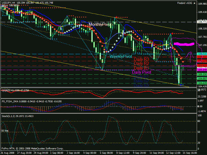Image resolution: width=207 pixels, height=155 pixels.
Task: Click the magenta 105.548 price tag
Action: 202,70
